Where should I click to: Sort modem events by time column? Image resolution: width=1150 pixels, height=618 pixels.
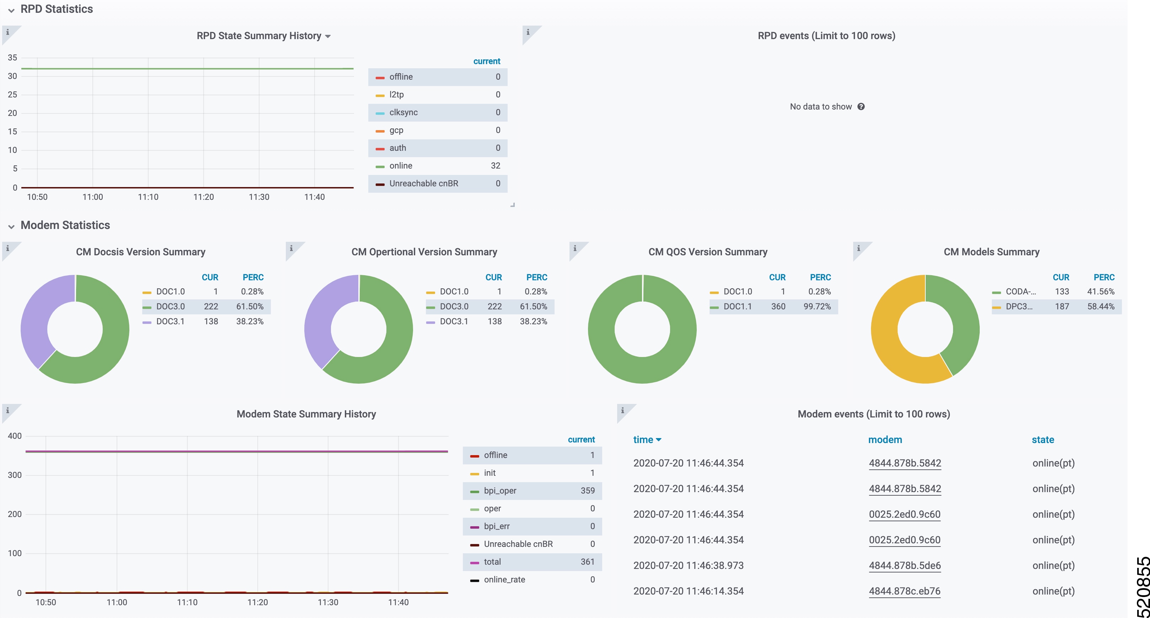coord(647,440)
